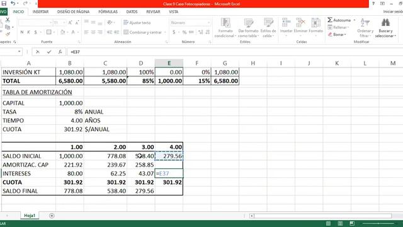
Task: Save the workbook with the floppy icon
Action: point(4,3)
